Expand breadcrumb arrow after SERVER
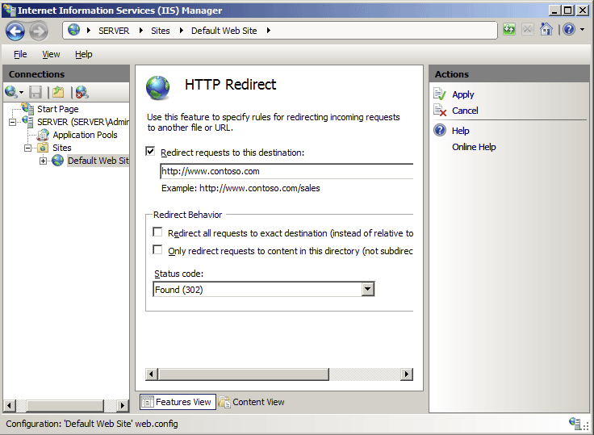 point(141,31)
